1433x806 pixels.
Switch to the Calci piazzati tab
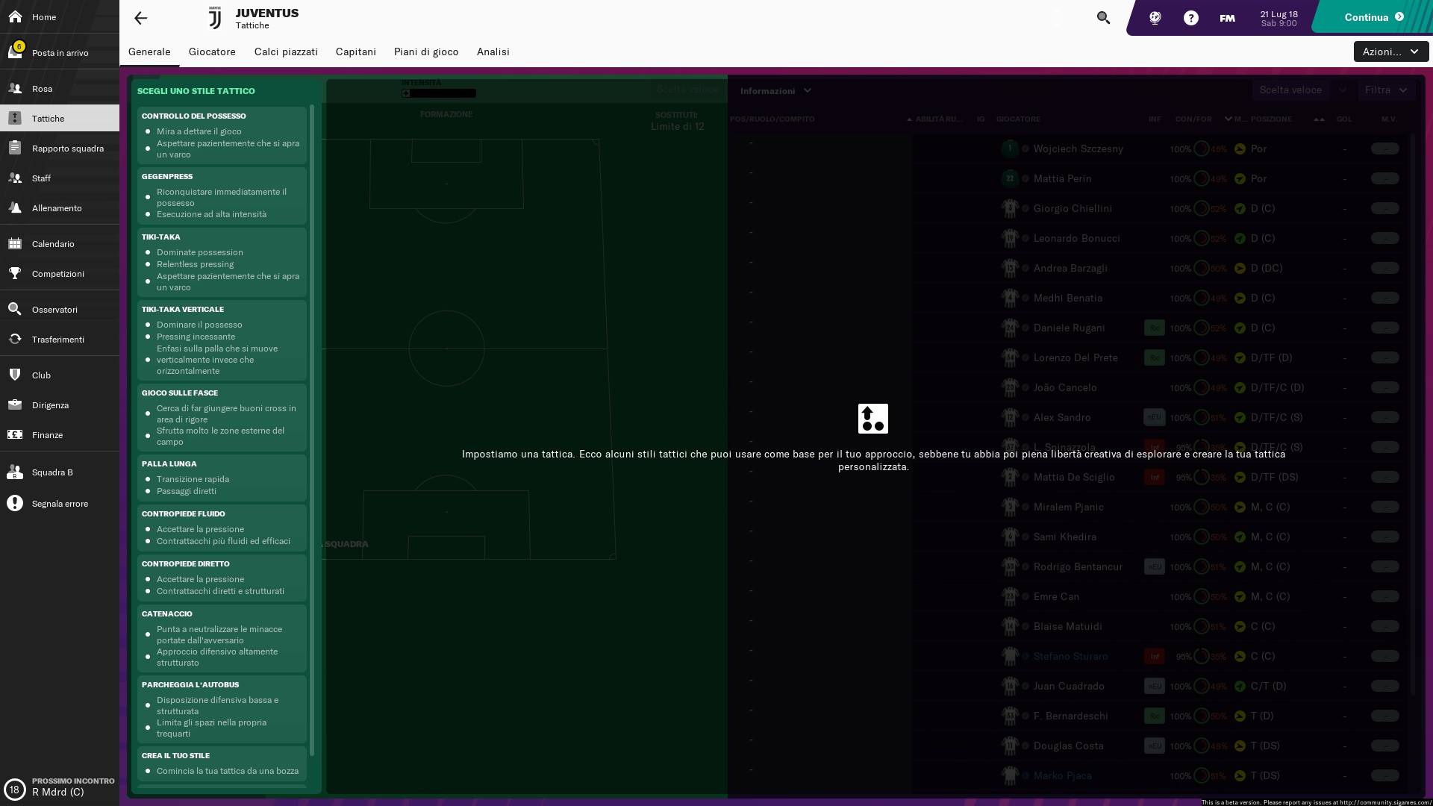click(286, 51)
